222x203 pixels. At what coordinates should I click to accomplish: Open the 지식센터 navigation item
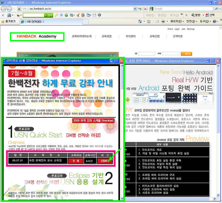130,36
